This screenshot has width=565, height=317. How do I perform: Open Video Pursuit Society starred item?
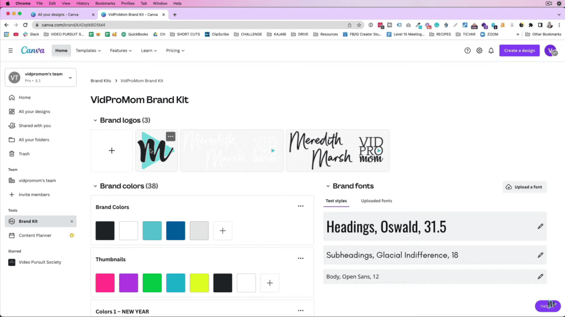tap(35, 263)
